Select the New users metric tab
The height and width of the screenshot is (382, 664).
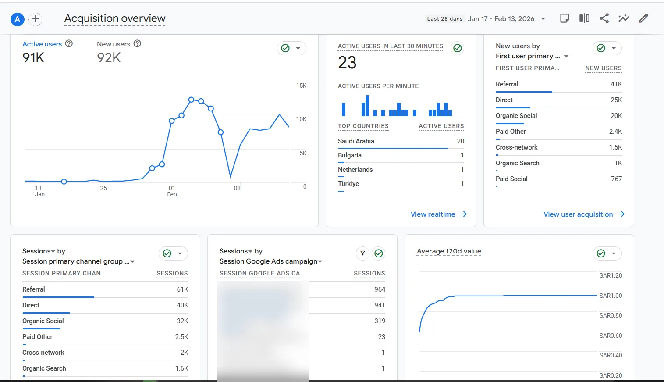pyautogui.click(x=114, y=44)
